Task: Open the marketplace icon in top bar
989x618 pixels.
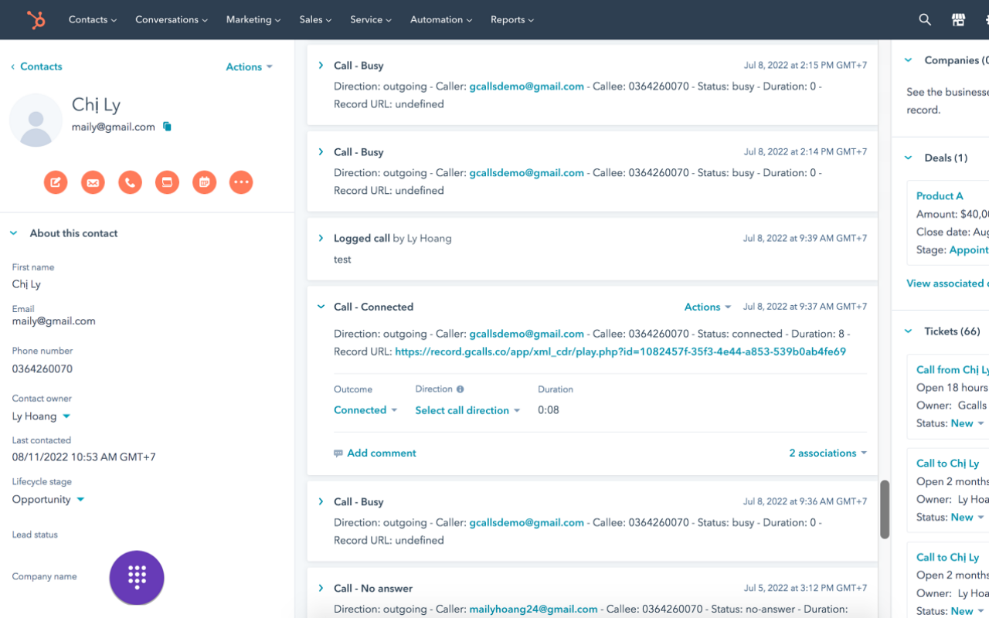Action: (x=958, y=20)
